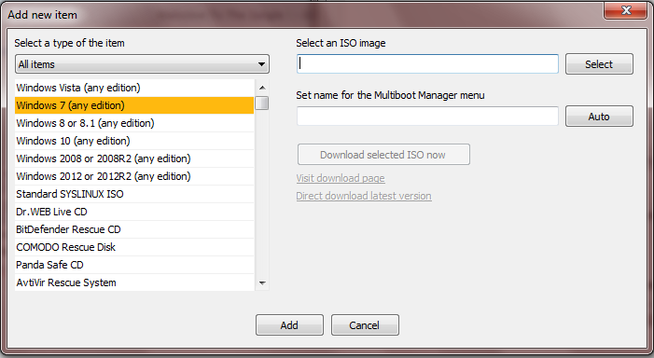The image size is (654, 358).
Task: Select 'COMODO Rescue Disk' entry
Action: 134,247
